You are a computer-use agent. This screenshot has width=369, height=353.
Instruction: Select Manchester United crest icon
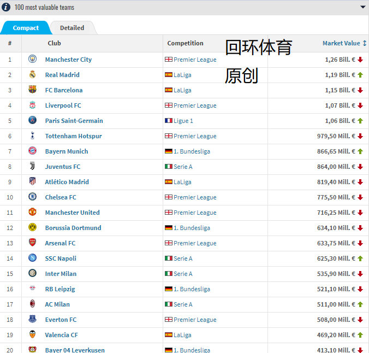[x=32, y=212]
